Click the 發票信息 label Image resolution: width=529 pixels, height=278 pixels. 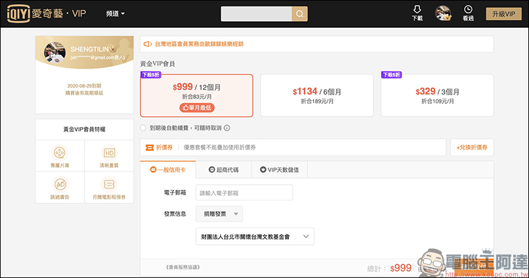click(x=175, y=214)
